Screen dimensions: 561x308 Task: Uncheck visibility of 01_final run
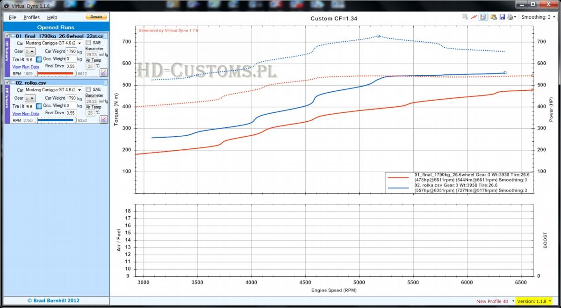tap(7, 36)
